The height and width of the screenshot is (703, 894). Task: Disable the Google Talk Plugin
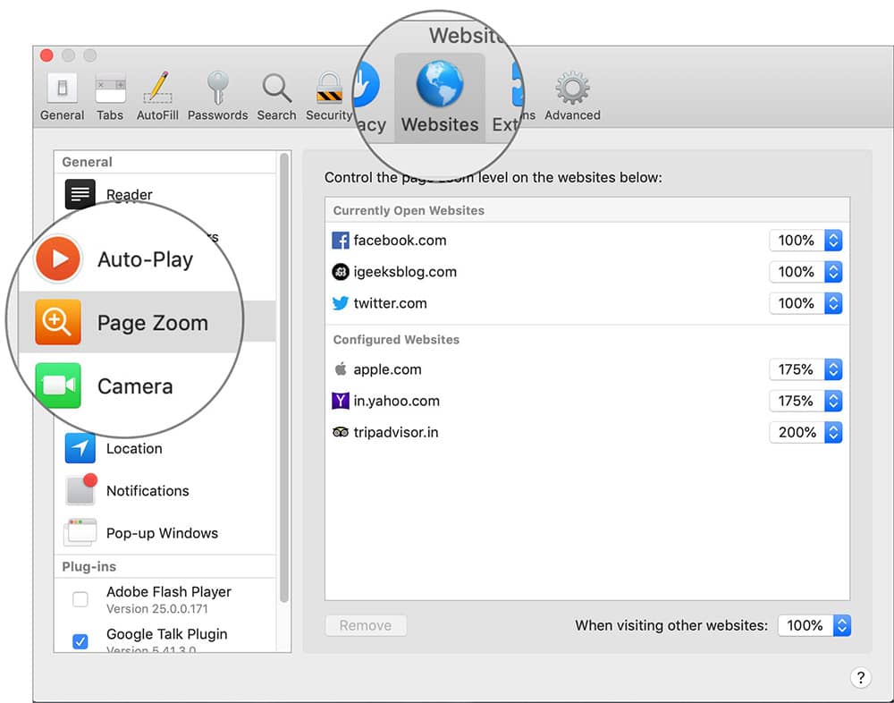coord(80,641)
